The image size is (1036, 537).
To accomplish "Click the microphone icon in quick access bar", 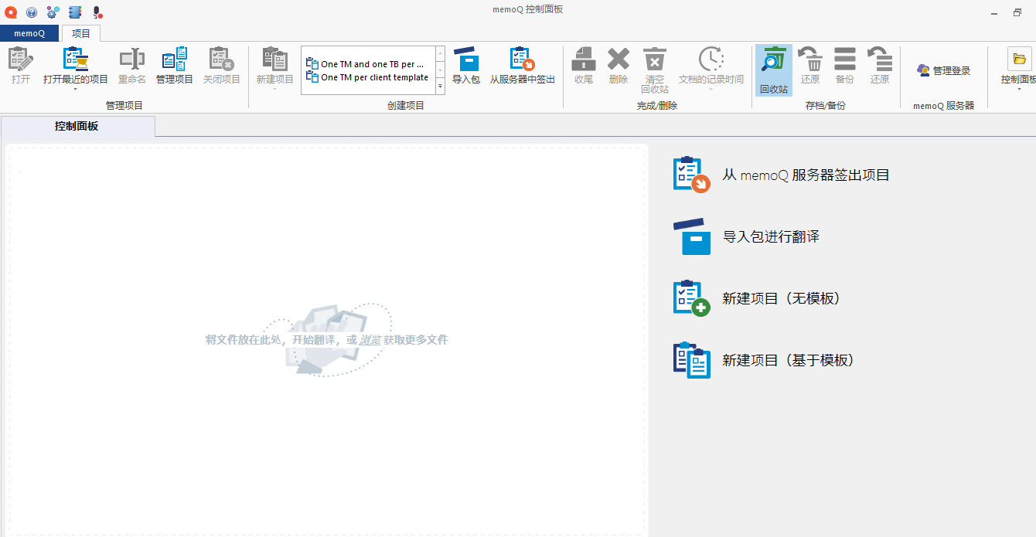I will 97,12.
